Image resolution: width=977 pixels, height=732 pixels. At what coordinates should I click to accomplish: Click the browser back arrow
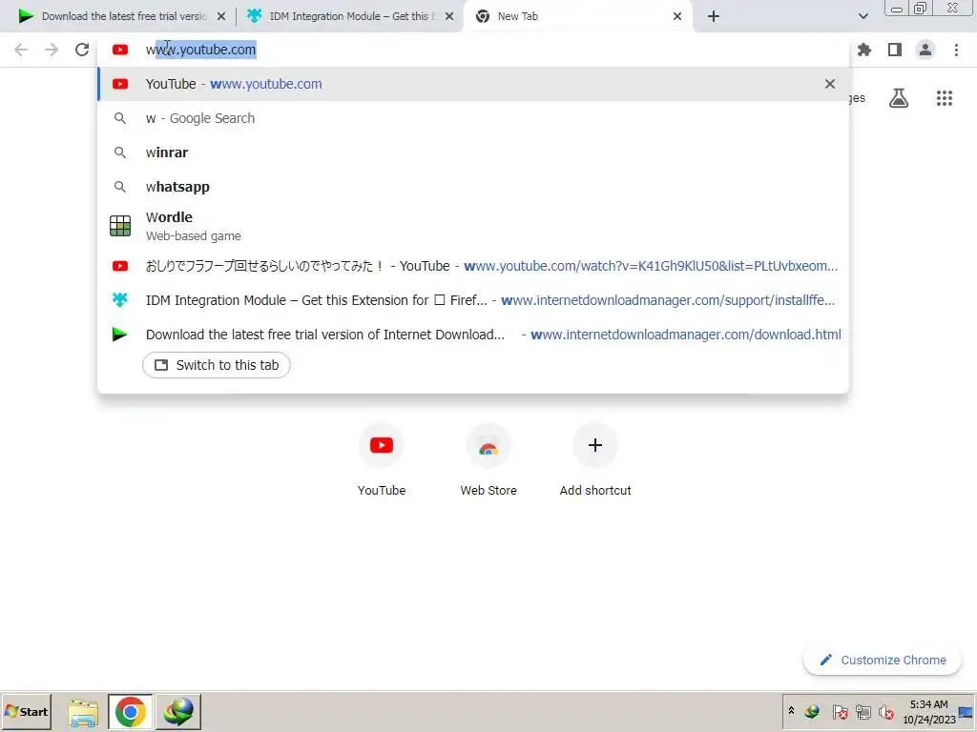[21, 50]
